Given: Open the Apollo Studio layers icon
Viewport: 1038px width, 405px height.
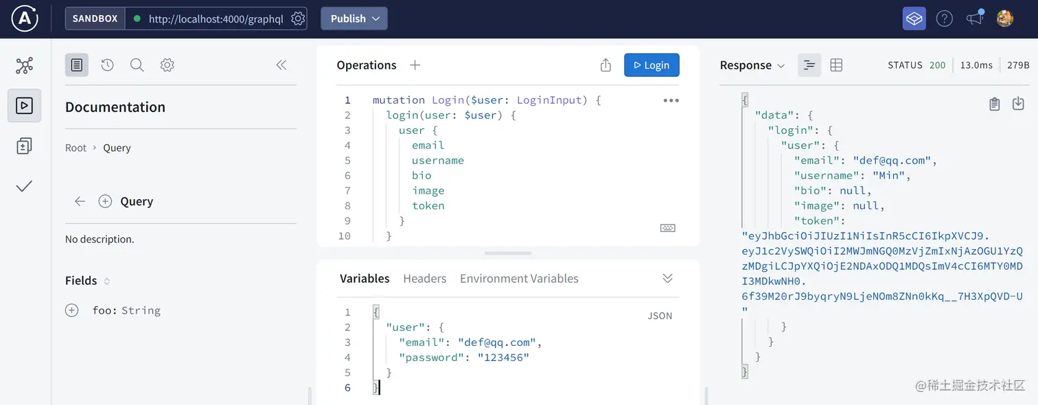Looking at the screenshot, I should point(914,19).
